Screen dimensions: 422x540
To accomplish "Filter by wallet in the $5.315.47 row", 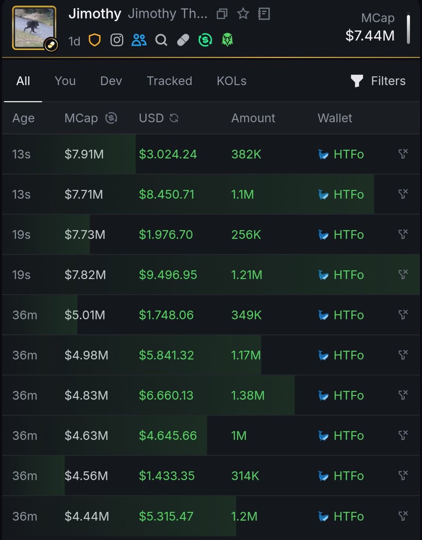I will click(403, 516).
